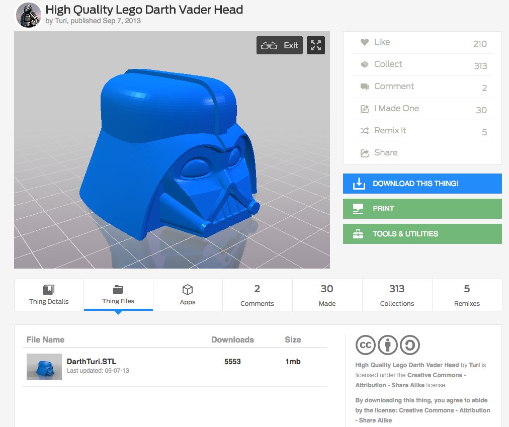Exit the 3D Thingiview viewer
The height and width of the screenshot is (427, 509).
[280, 45]
